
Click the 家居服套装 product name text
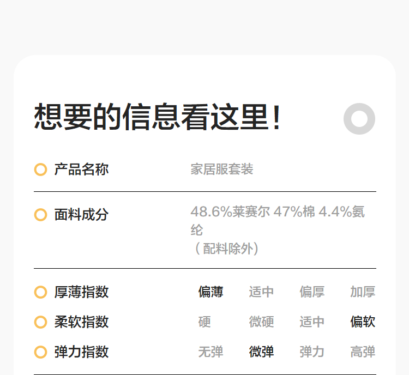pos(222,170)
